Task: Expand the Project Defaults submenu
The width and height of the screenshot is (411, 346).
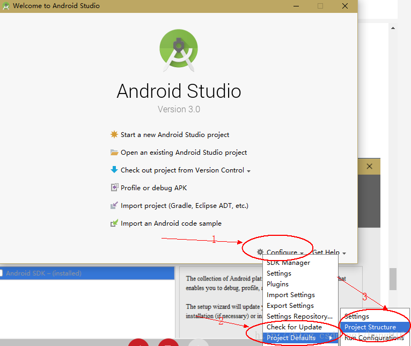Action: 300,338
